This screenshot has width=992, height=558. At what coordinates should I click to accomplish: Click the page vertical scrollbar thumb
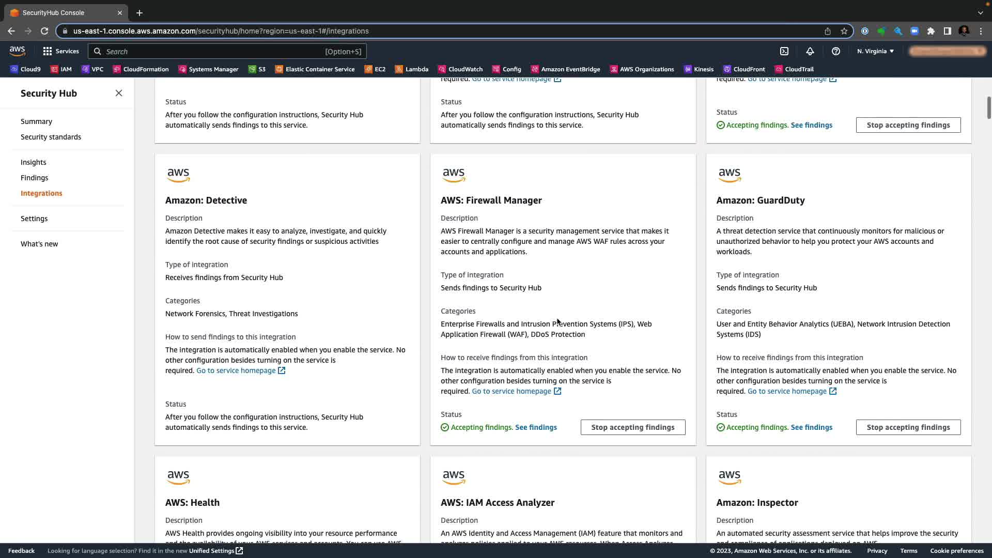tap(988, 107)
